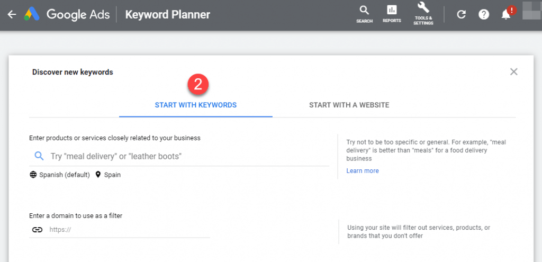Open the Help question mark icon
542x262 pixels.
click(x=484, y=14)
